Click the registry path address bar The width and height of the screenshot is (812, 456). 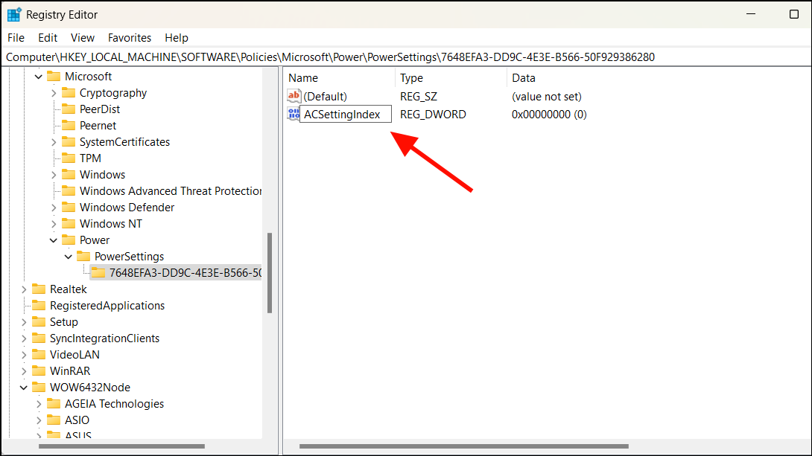click(x=406, y=57)
